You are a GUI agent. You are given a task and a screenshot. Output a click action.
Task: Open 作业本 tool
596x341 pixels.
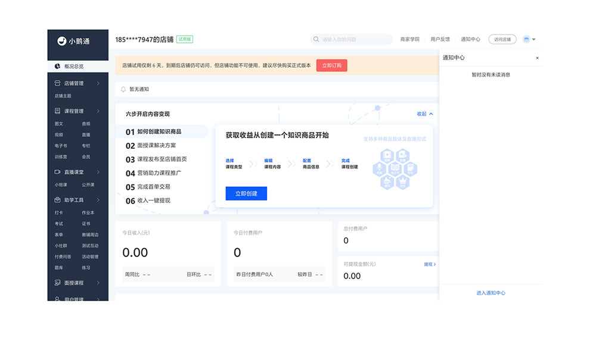coord(88,212)
